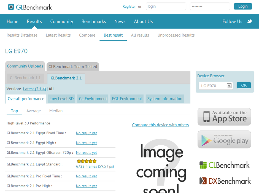Open Twitter via the bird icon

tap(250, 21)
